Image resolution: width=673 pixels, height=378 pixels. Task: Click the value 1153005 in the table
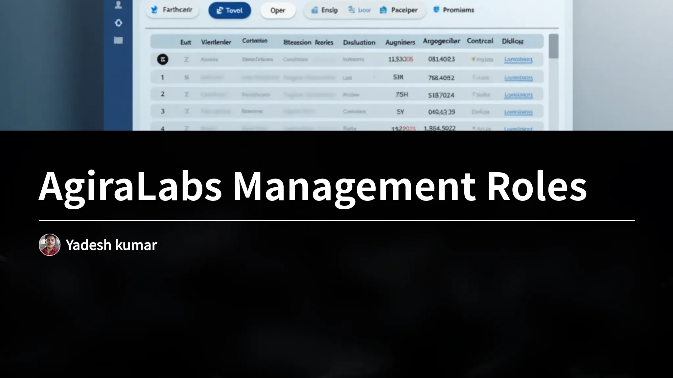(401, 59)
